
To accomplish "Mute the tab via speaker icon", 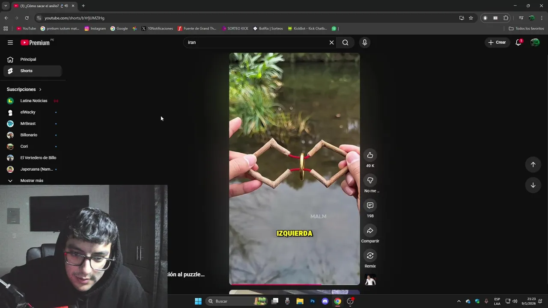I will click(66, 6).
